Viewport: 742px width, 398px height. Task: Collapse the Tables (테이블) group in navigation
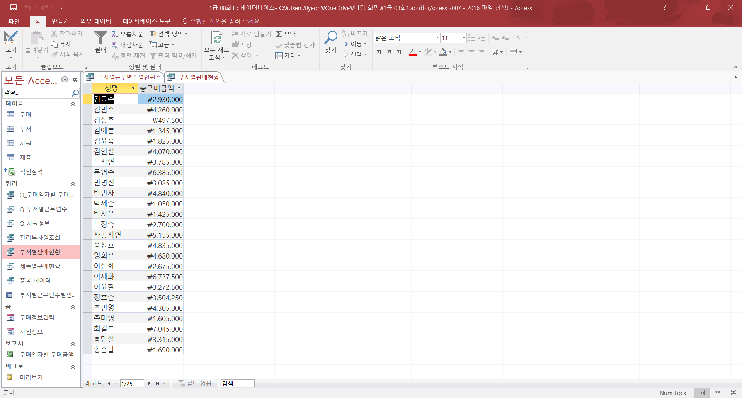coord(73,104)
